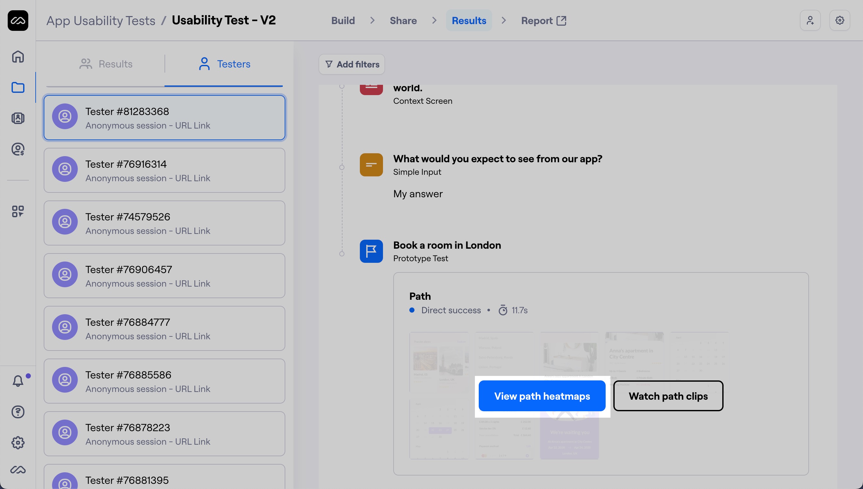Screen dimensions: 863x489
Task: Open the Home icon in sidebar
Action: pos(18,57)
